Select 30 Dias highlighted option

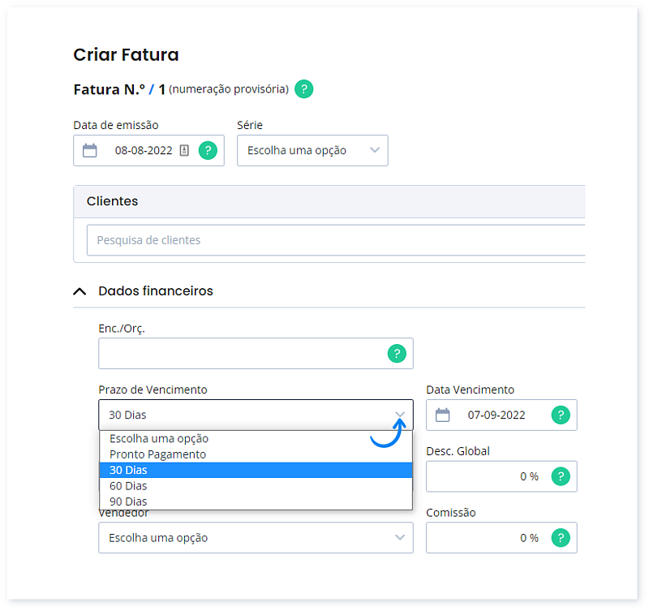coord(128,470)
